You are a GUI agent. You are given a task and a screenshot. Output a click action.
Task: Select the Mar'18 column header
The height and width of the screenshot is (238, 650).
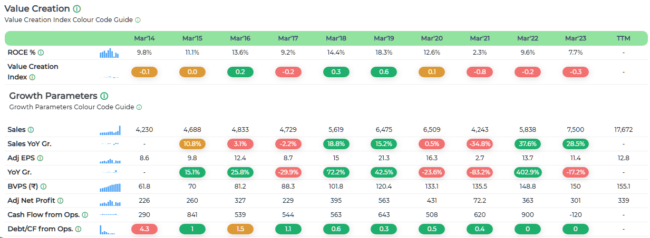pyautogui.click(x=336, y=38)
